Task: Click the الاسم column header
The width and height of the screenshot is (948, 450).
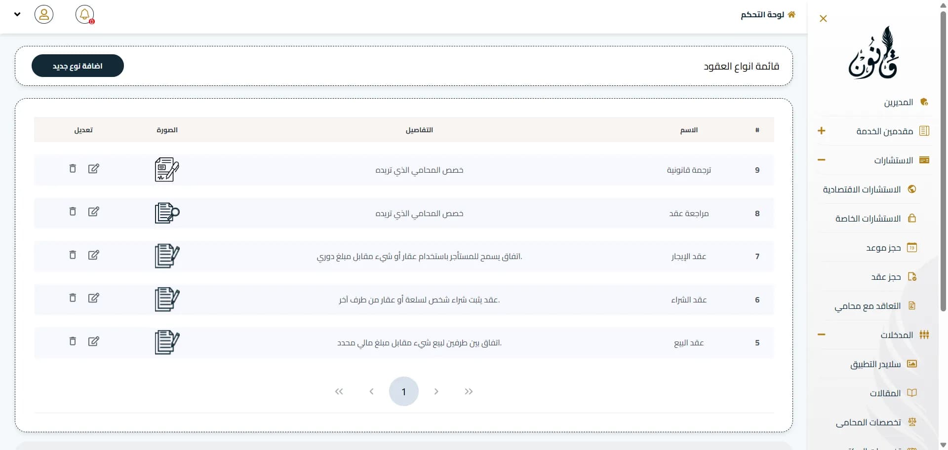Action: click(689, 130)
